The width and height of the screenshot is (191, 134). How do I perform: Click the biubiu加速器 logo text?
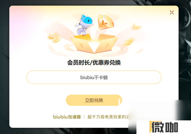click(x=67, y=117)
